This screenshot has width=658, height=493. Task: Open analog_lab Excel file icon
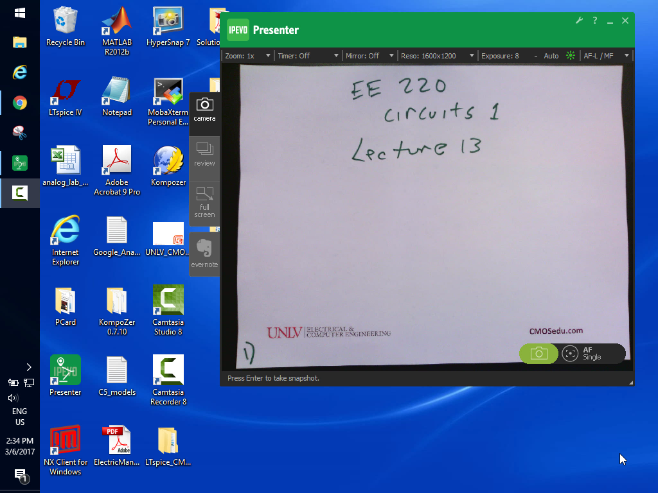[x=65, y=166]
